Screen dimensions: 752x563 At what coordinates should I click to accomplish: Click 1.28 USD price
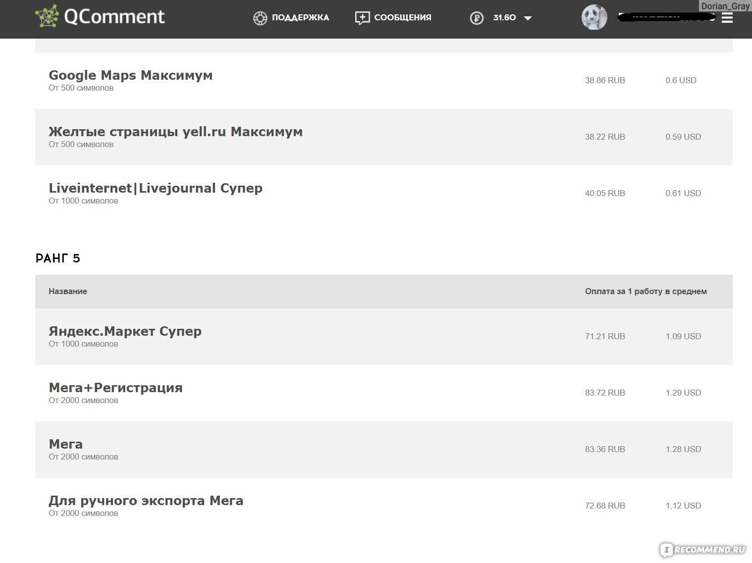pos(683,449)
